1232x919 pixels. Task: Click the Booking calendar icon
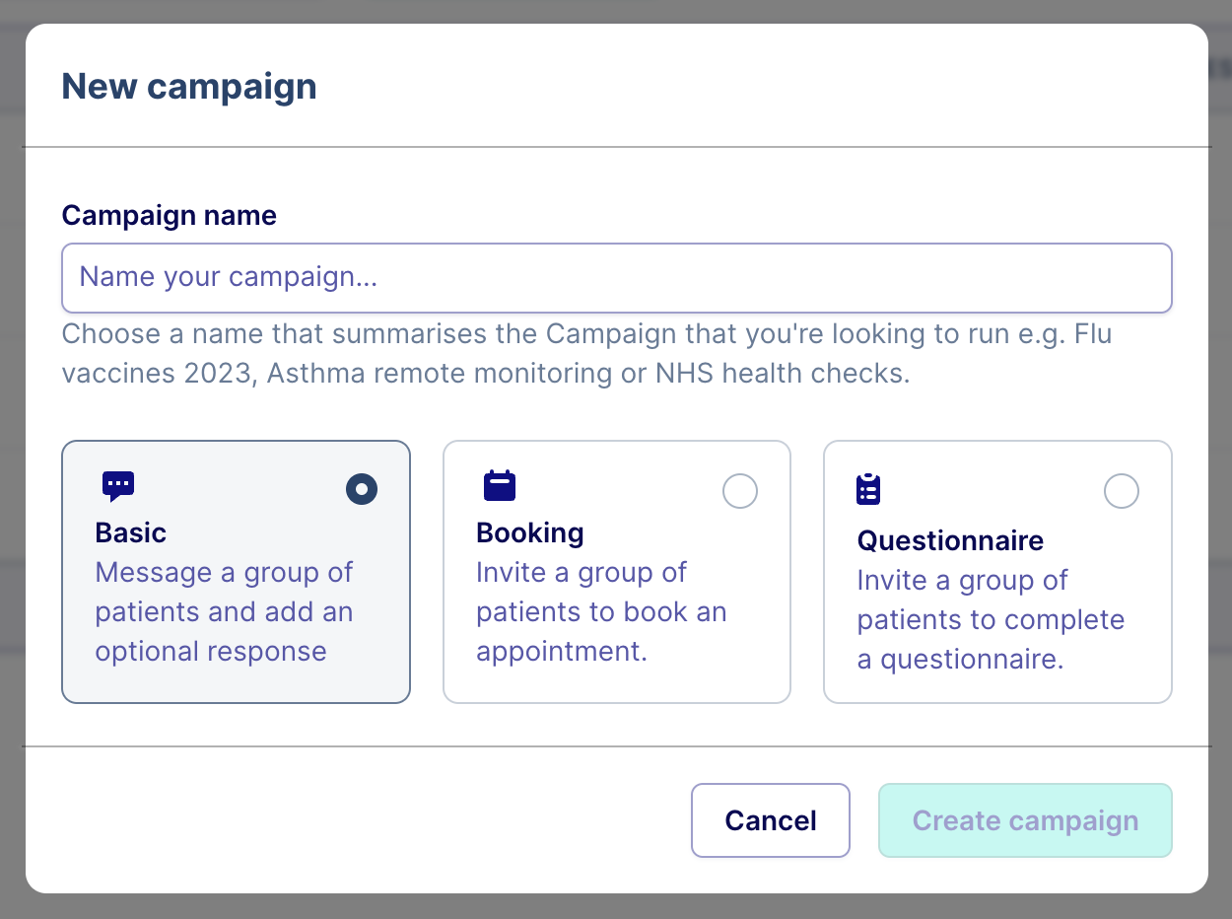[x=500, y=485]
